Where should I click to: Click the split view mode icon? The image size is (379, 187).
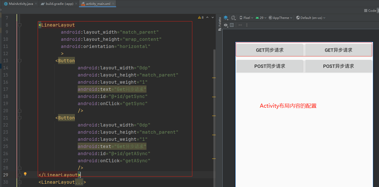[378, 10]
